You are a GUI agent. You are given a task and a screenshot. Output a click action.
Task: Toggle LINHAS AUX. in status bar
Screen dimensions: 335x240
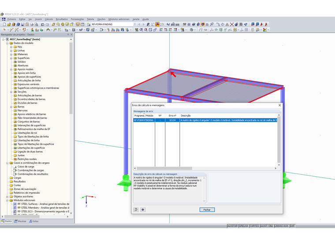[281, 226]
